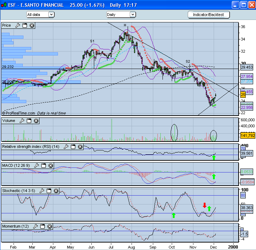Maximize the MACD panel window icon

point(44,166)
